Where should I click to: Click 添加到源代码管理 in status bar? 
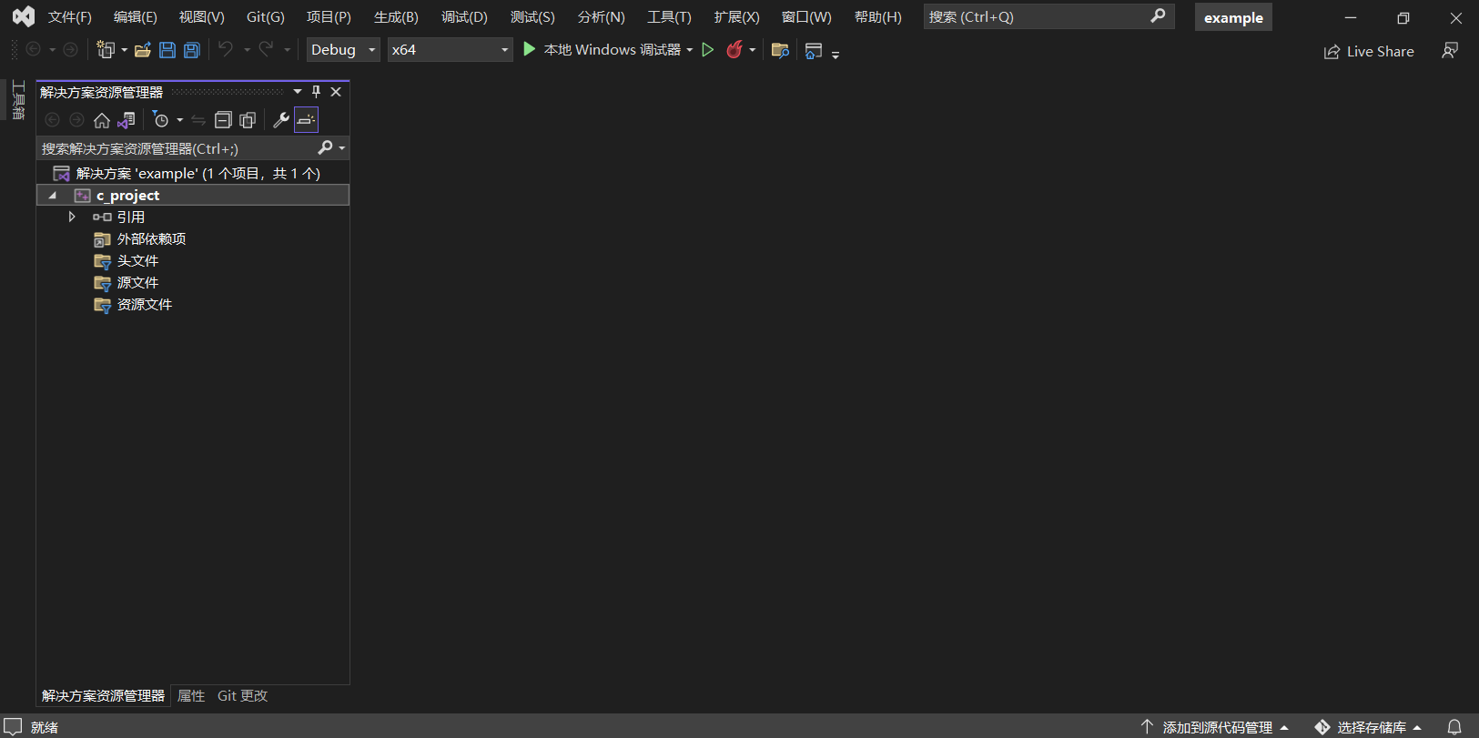pyautogui.click(x=1216, y=727)
